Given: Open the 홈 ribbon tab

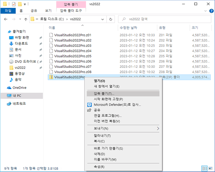Looking at the screenshot, I should click(x=21, y=11).
